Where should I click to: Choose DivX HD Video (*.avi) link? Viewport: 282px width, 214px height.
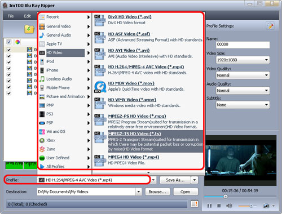click(x=130, y=17)
